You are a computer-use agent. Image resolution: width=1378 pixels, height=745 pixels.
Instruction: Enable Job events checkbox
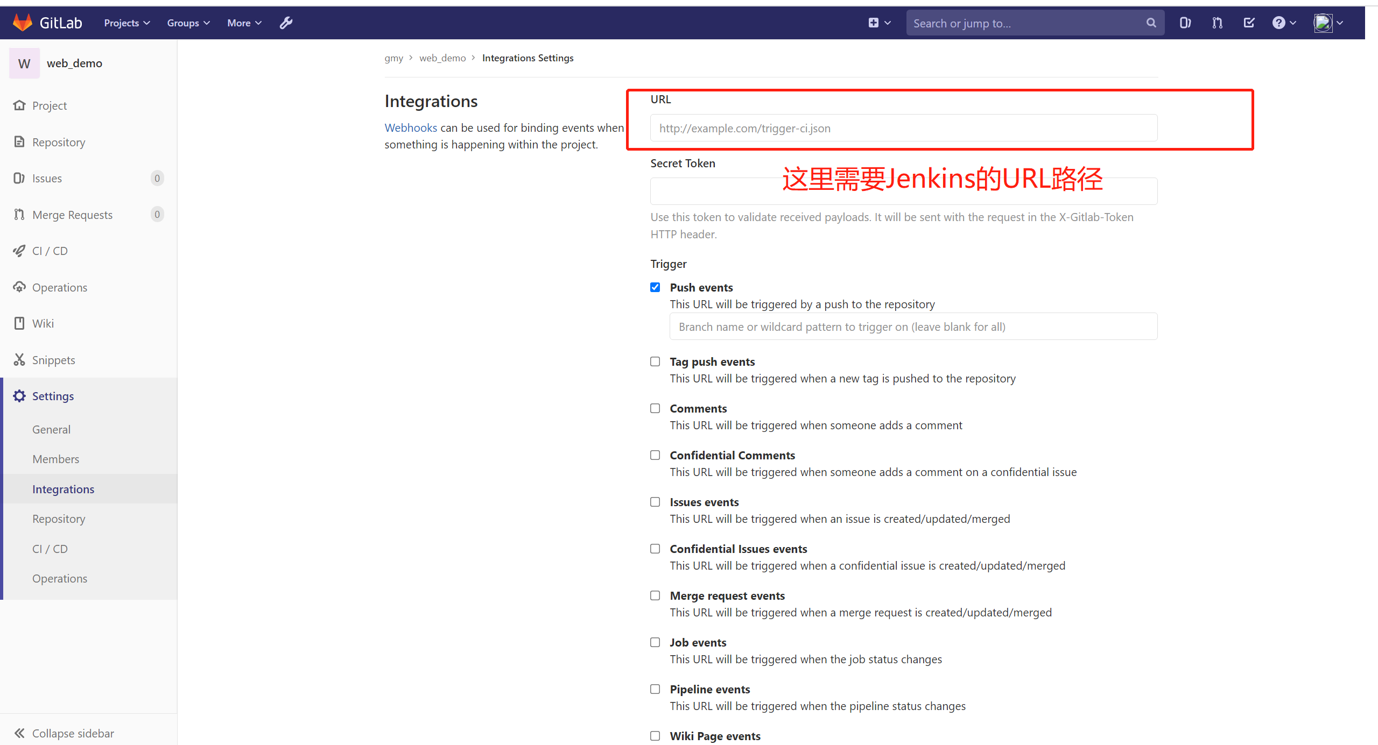[655, 642]
